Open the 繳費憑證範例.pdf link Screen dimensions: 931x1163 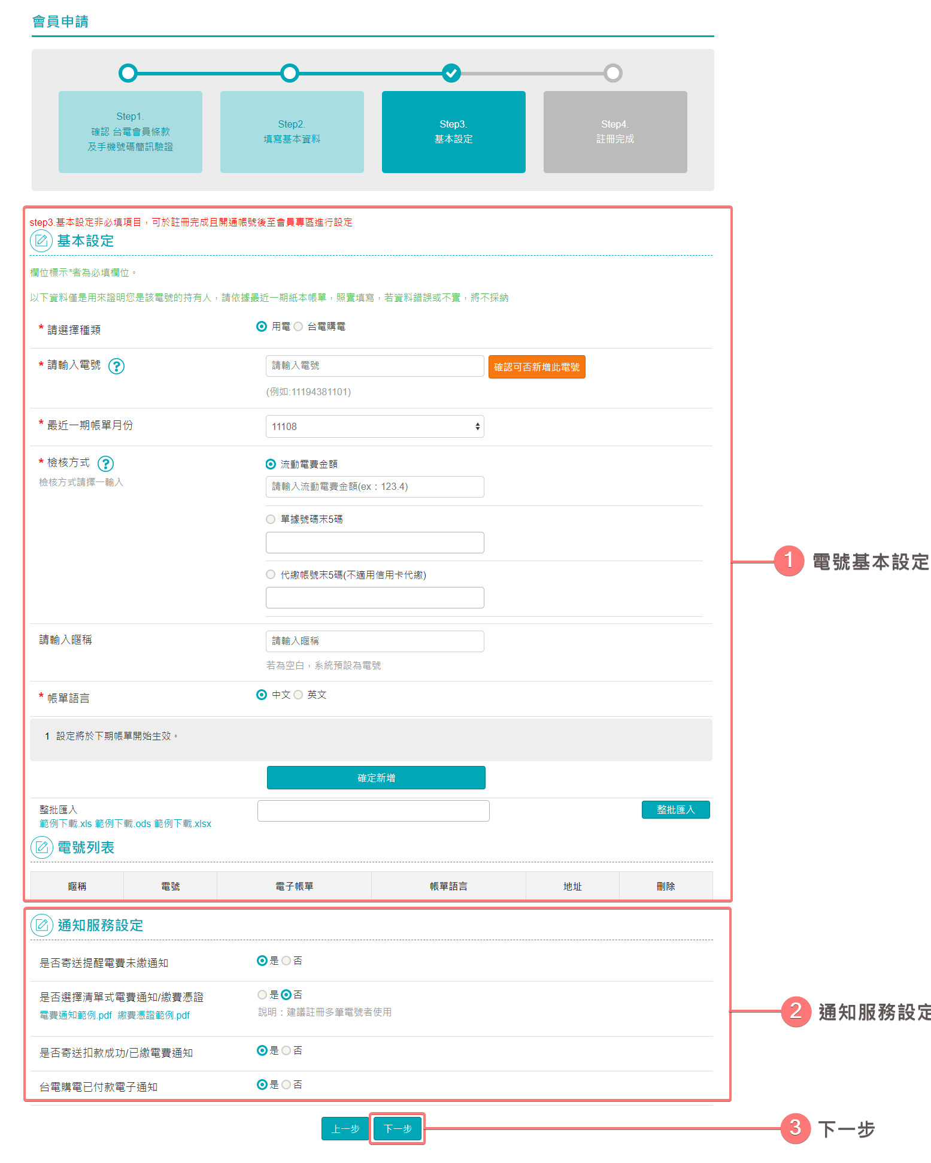click(x=154, y=1016)
